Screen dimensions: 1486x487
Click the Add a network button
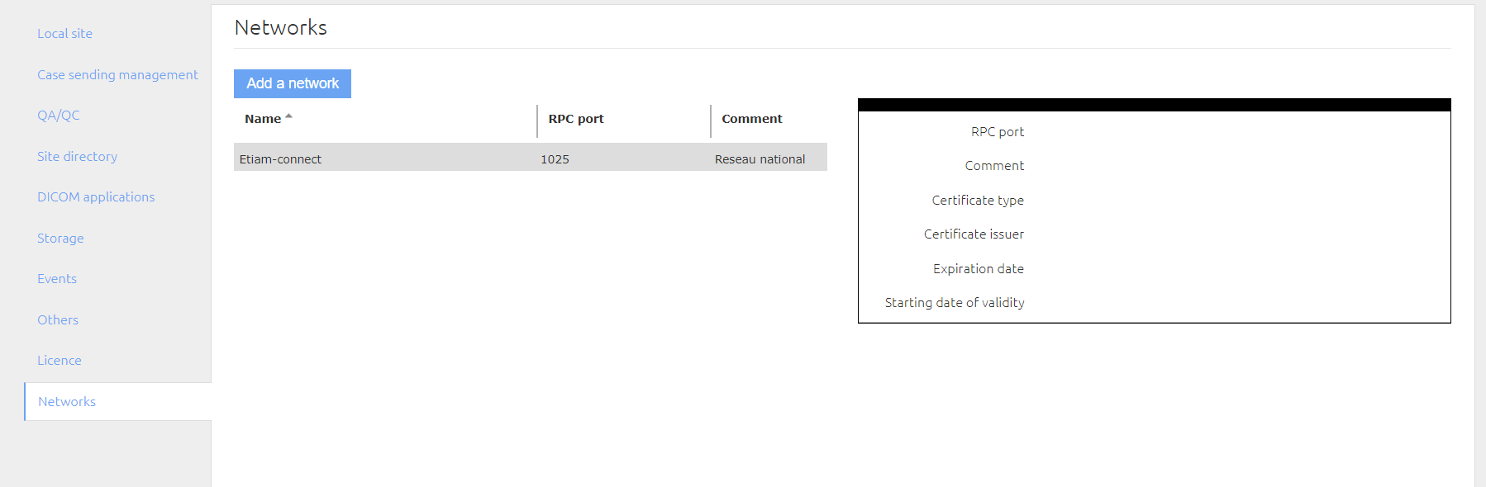pyautogui.click(x=293, y=83)
